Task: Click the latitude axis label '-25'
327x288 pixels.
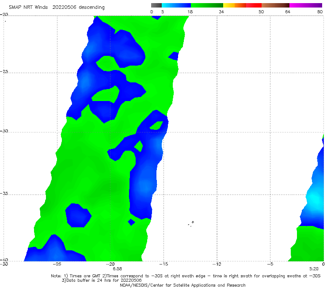Action: click(4, 72)
